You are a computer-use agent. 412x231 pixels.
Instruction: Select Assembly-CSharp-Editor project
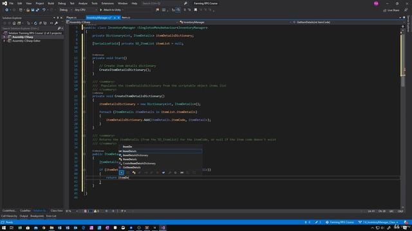tap(26, 41)
